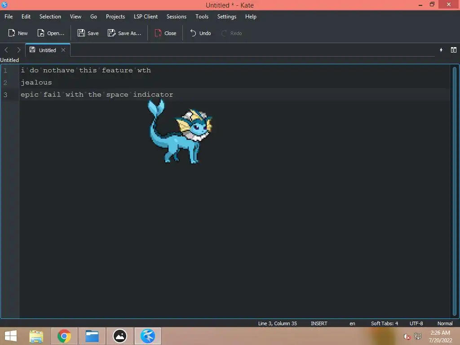The width and height of the screenshot is (460, 345).
Task: Open the Selection menu
Action: pyautogui.click(x=50, y=17)
